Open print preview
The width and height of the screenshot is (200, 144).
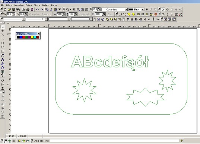[23, 9]
